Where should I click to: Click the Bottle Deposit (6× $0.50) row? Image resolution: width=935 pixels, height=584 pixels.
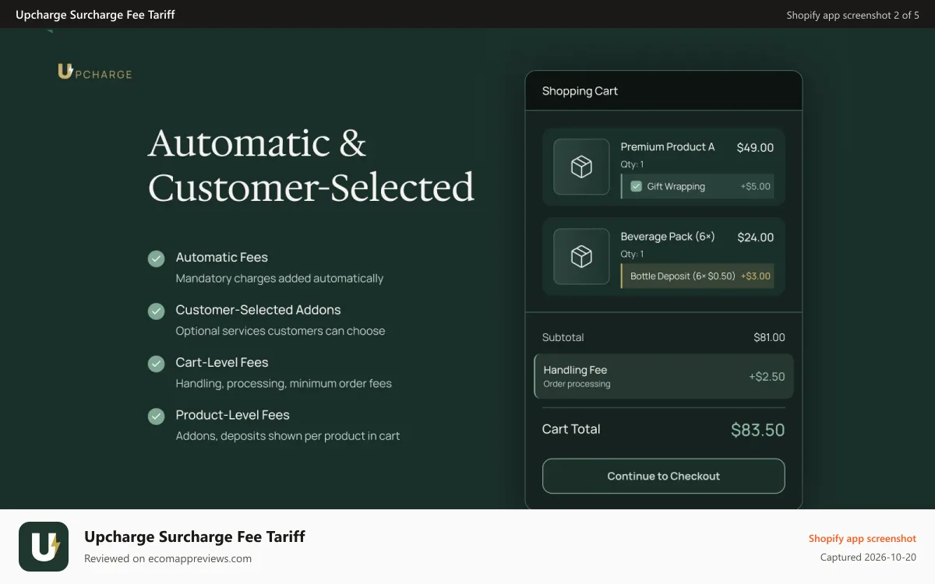point(697,276)
